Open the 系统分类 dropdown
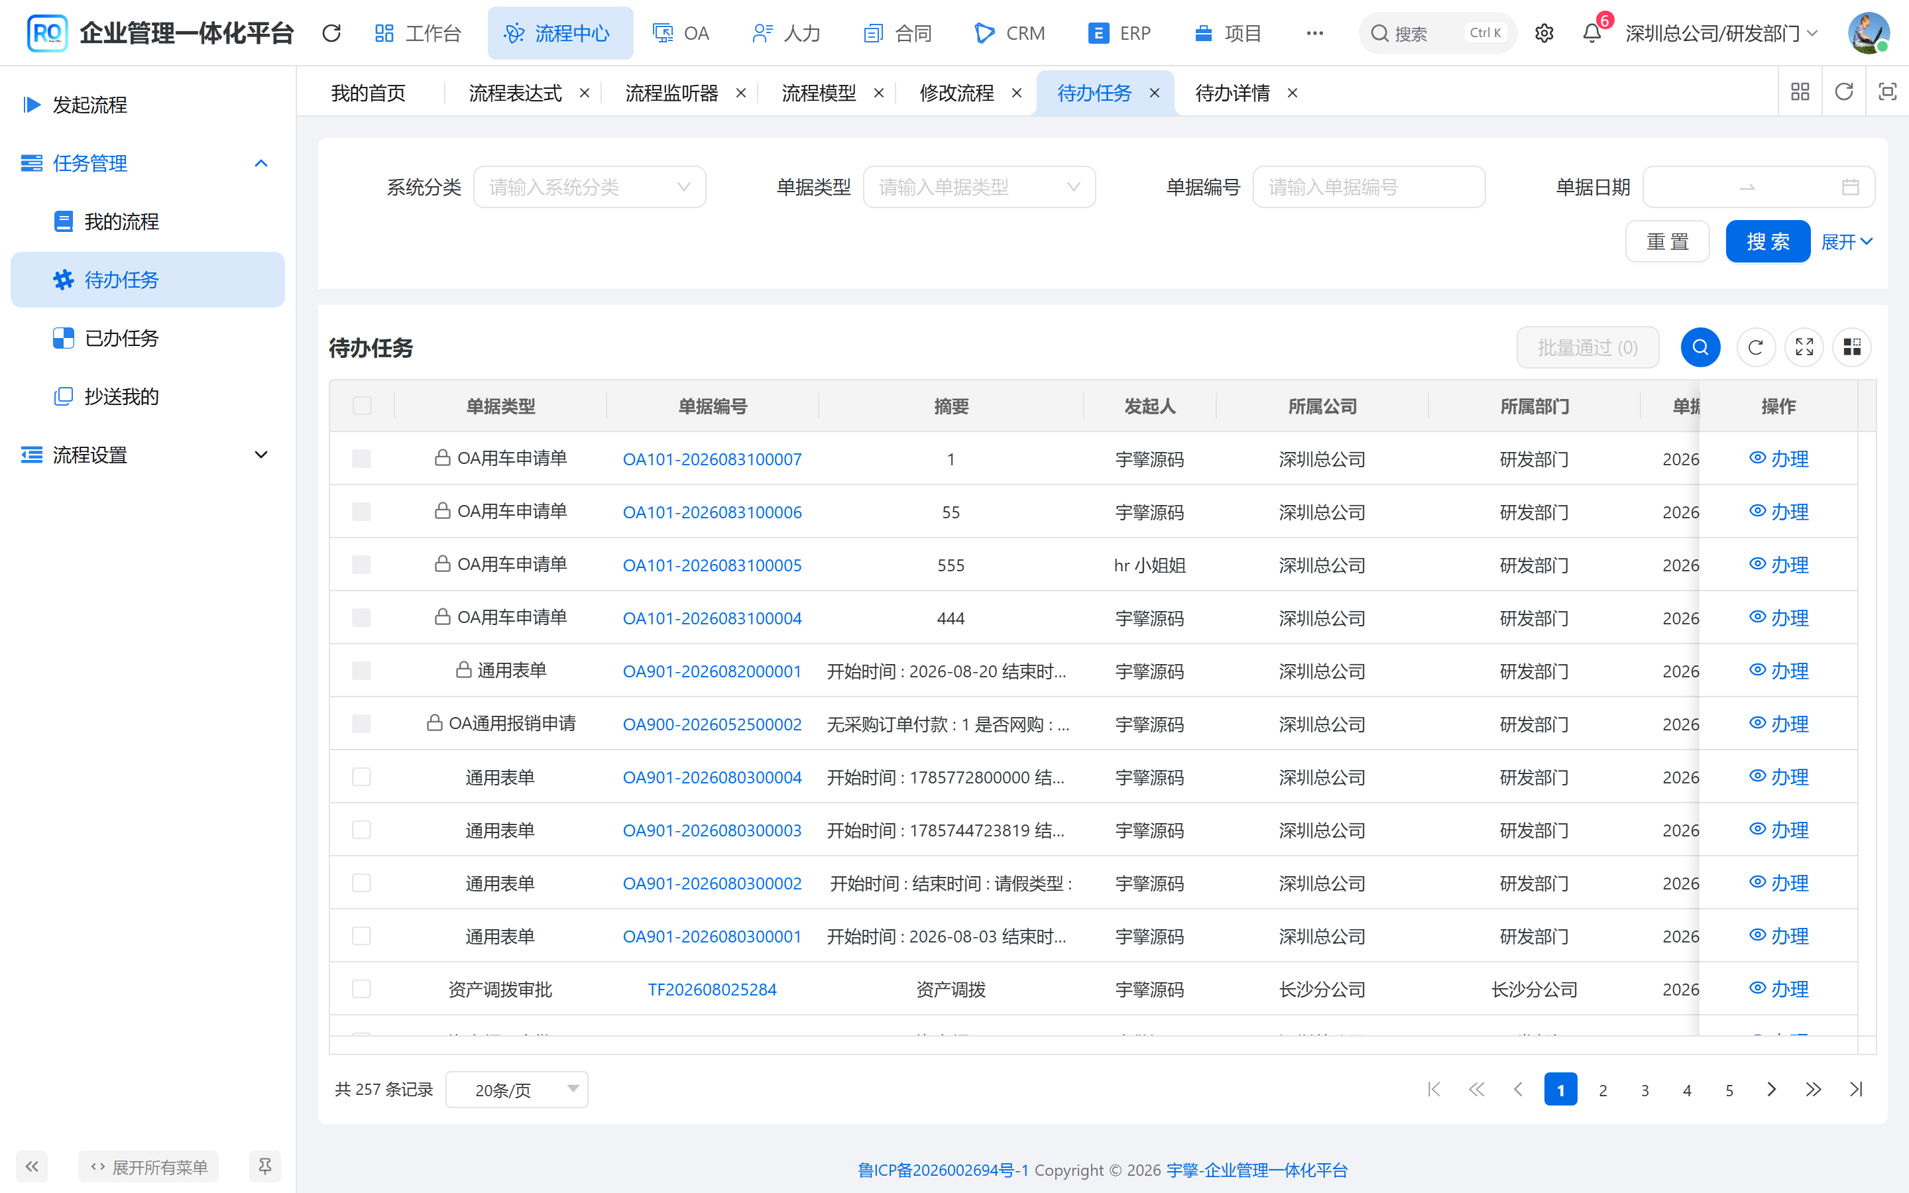The image size is (1909, 1193). point(589,187)
